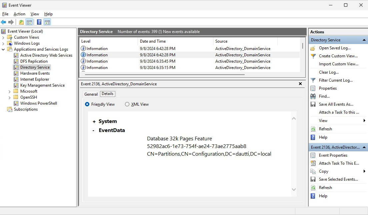368x215 pixels.
Task: Select DFS Replication log in tree
Action: pyautogui.click(x=34, y=61)
